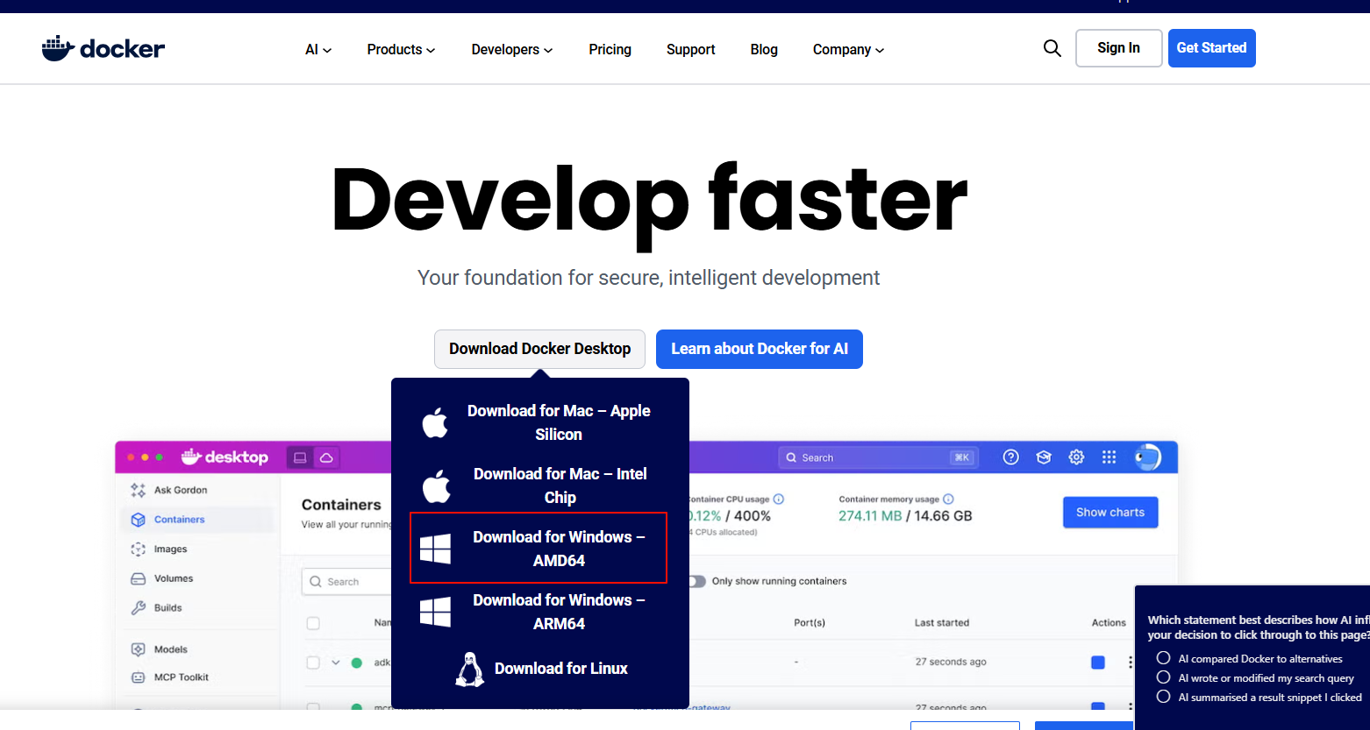The width and height of the screenshot is (1370, 730).
Task: Click the 'Actions' column header
Action: click(x=1109, y=623)
